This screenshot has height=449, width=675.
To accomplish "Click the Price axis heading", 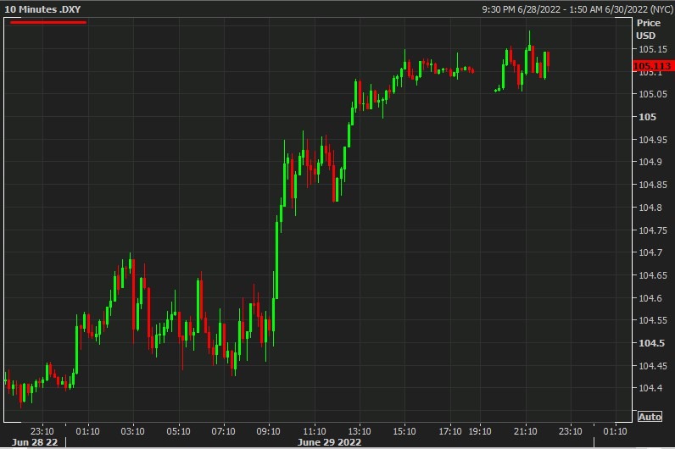I will pos(649,23).
